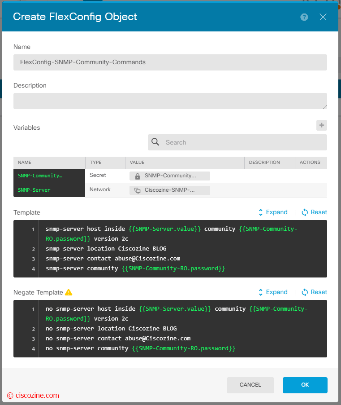341x405 pixels.
Task: Cancel the FlexConfig object creation
Action: [250, 385]
